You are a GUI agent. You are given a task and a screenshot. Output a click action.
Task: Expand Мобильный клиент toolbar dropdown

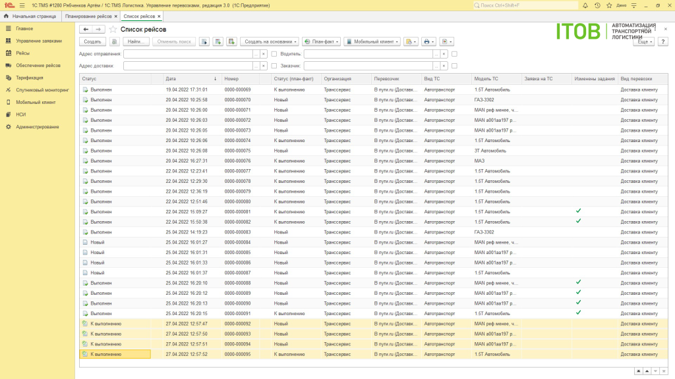tap(372, 41)
